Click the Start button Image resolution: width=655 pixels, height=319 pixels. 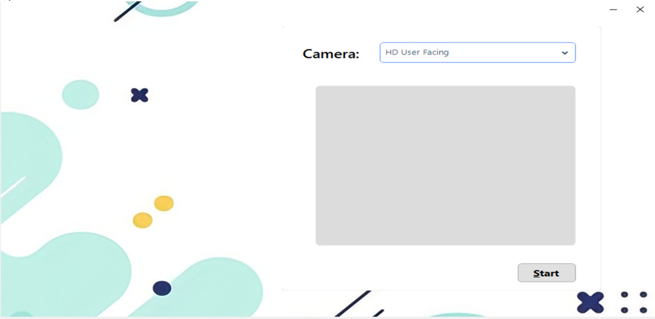tap(546, 273)
